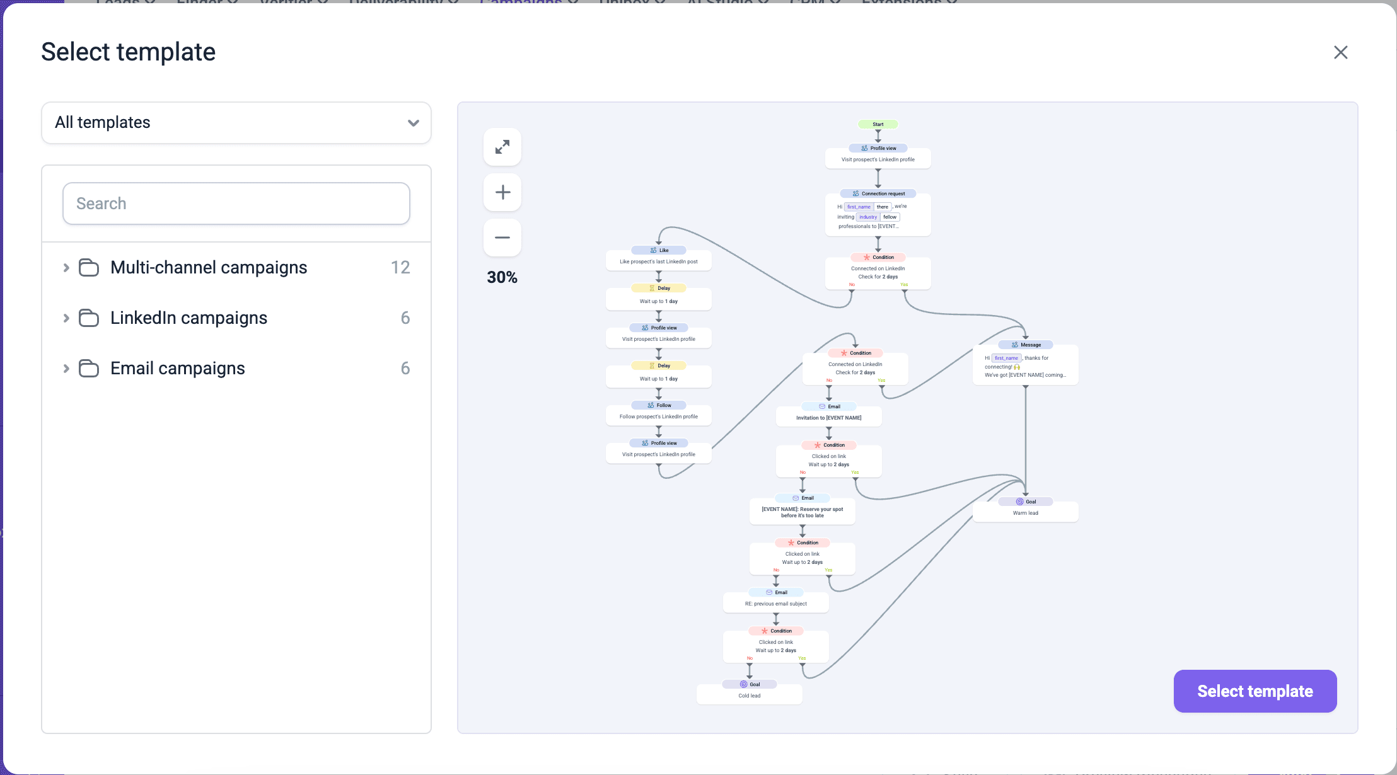Expand the Multi-channel campaigns folder
Image resolution: width=1397 pixels, height=775 pixels.
tap(67, 267)
